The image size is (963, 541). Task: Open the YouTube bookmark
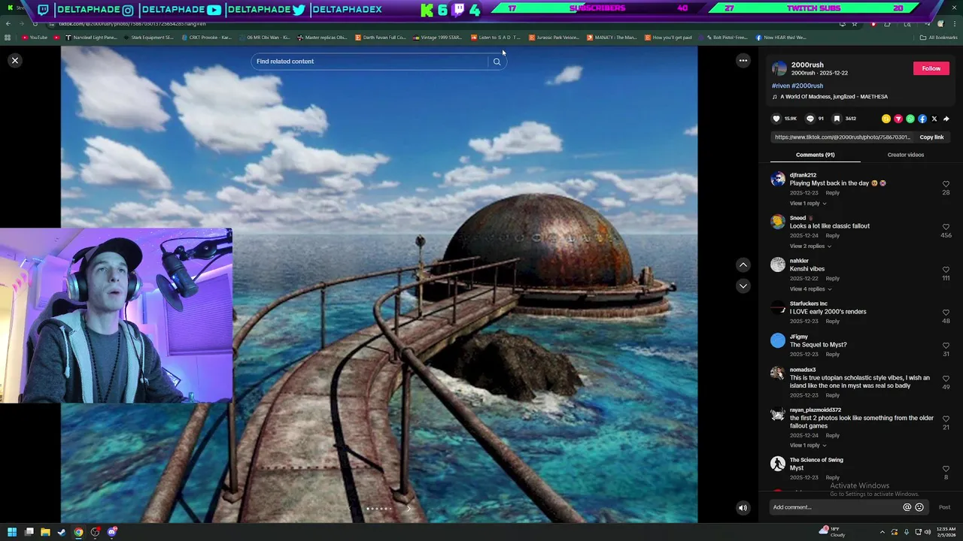tap(35, 38)
